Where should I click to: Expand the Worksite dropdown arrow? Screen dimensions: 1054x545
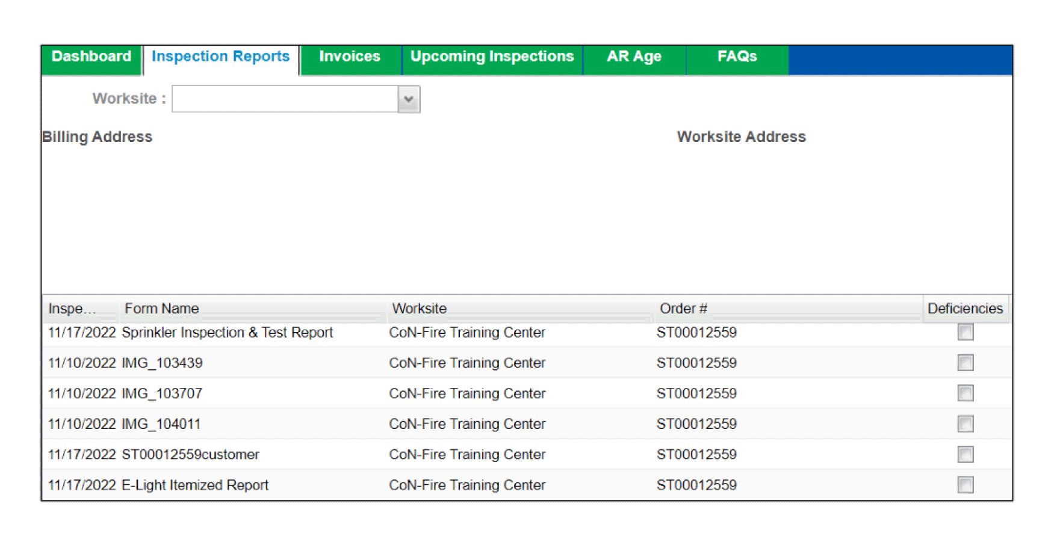(409, 99)
